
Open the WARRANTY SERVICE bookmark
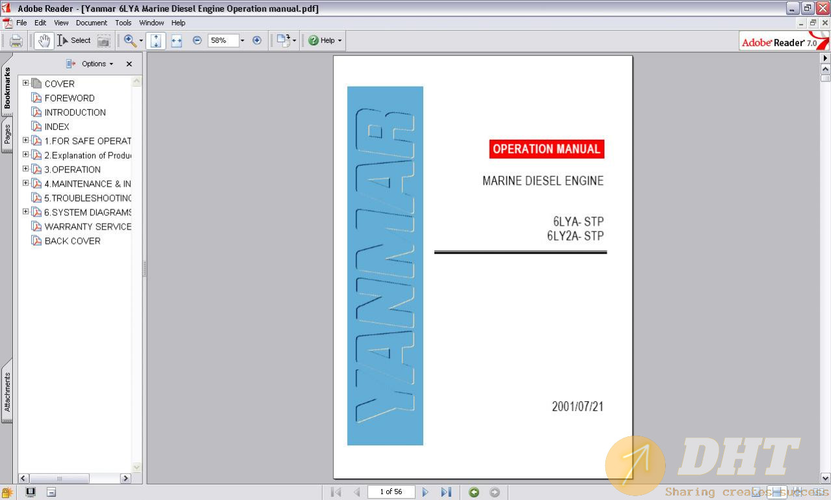click(88, 227)
